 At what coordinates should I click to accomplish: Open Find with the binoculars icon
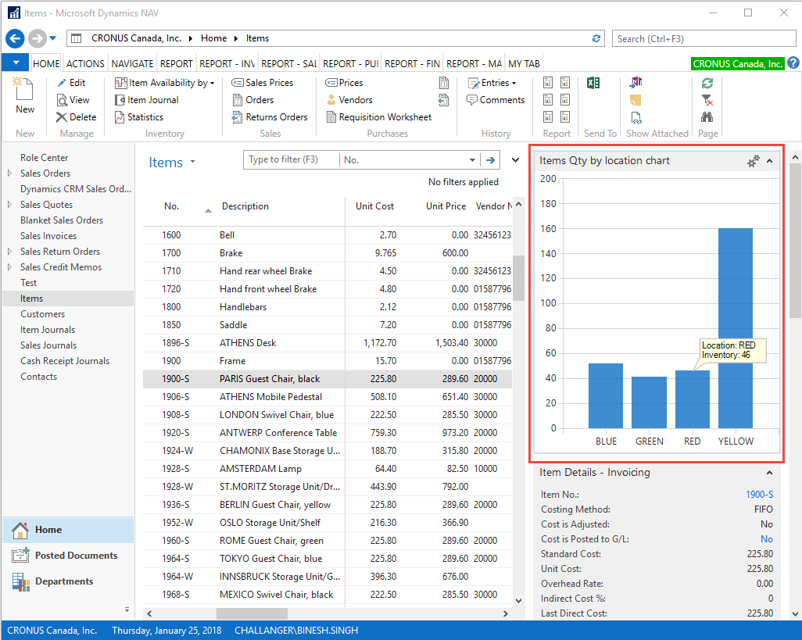click(707, 116)
